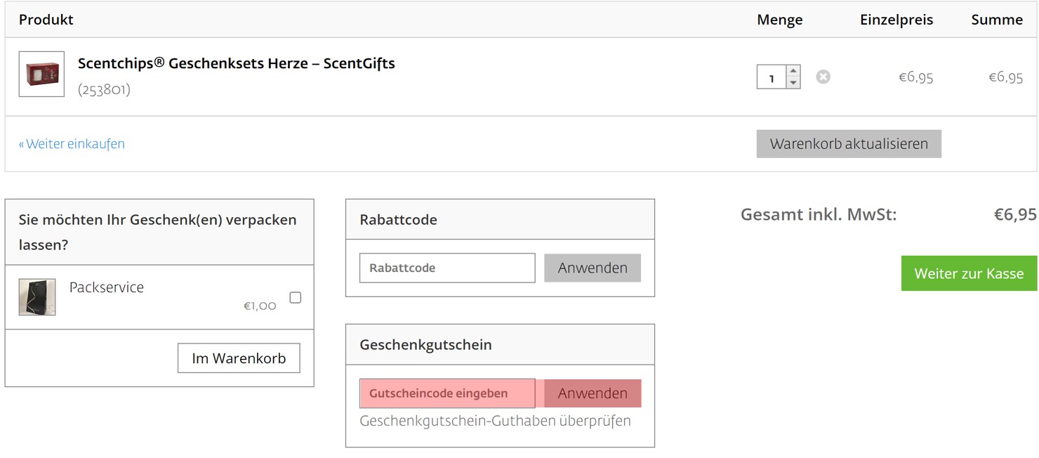Open the Scentchips product thumbnail

41,74
